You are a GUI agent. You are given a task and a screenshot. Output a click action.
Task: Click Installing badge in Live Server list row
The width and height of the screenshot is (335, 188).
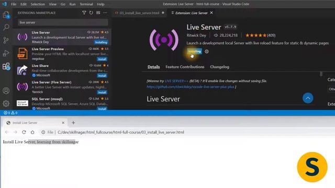101,42
